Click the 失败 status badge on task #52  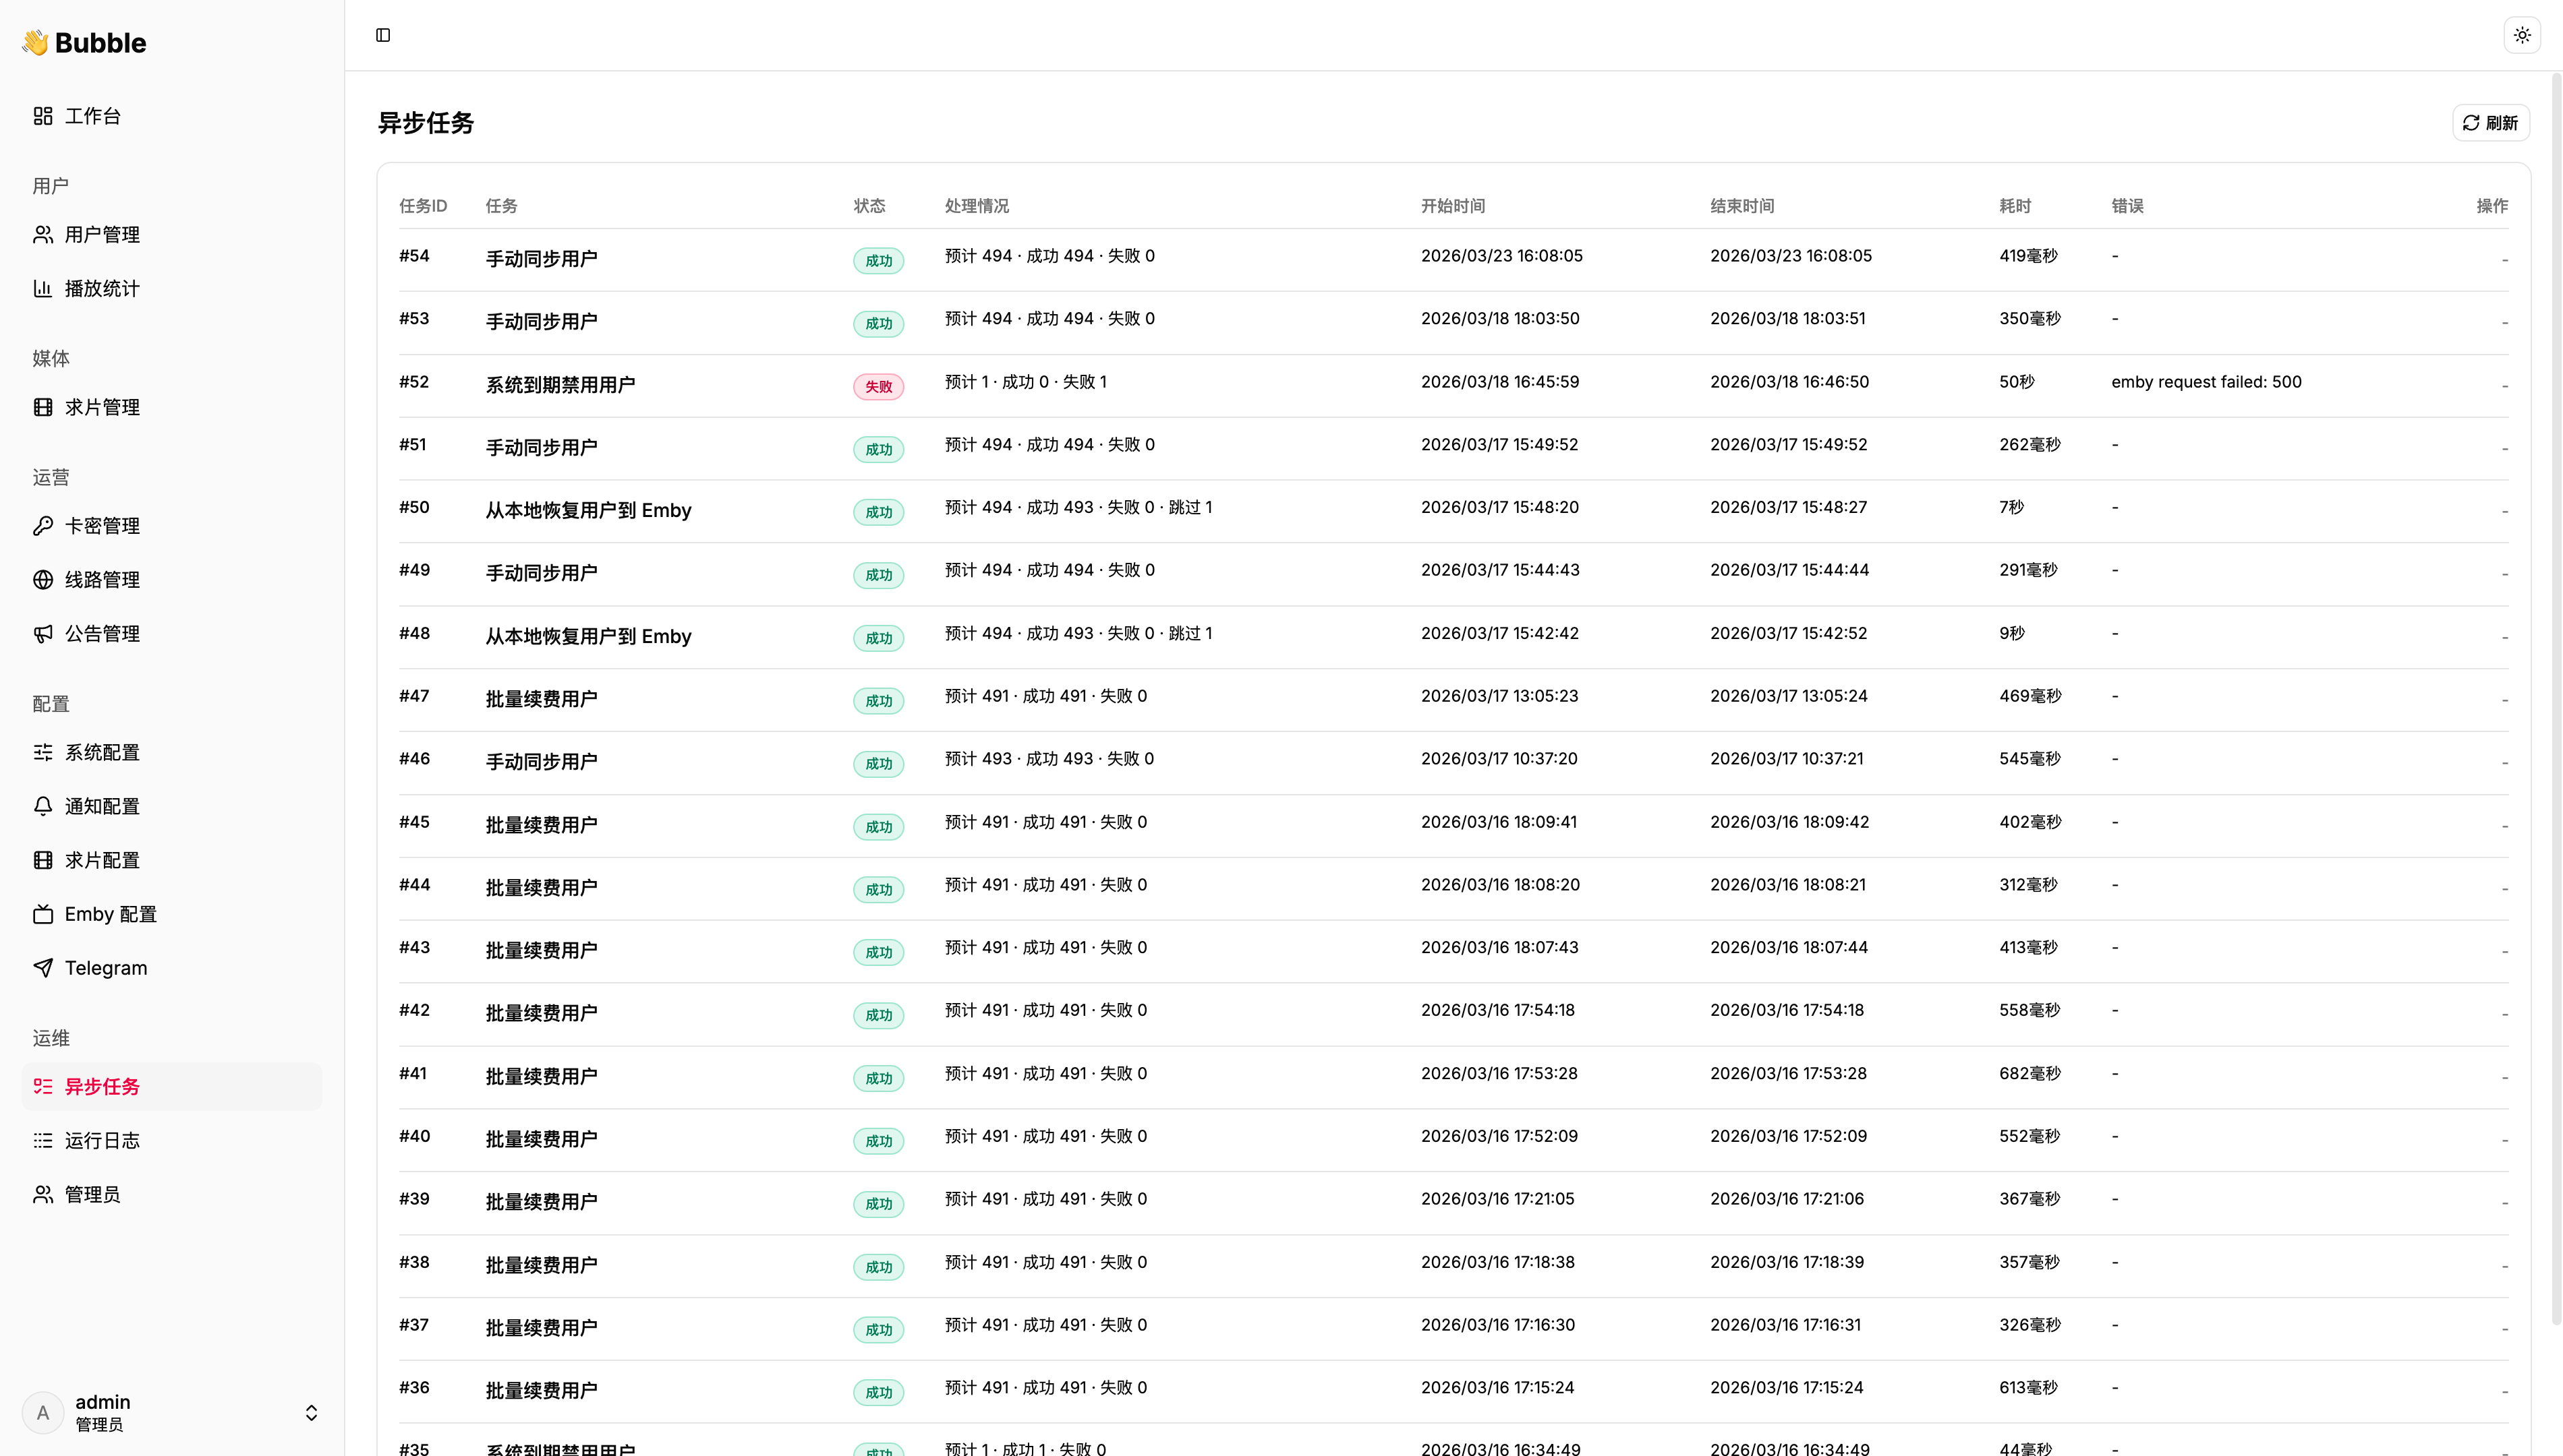coord(877,387)
